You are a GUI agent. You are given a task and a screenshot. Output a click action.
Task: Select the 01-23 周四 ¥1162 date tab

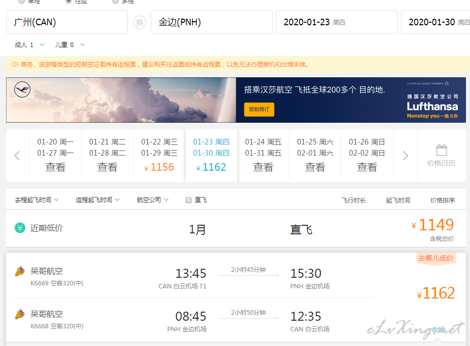point(211,156)
